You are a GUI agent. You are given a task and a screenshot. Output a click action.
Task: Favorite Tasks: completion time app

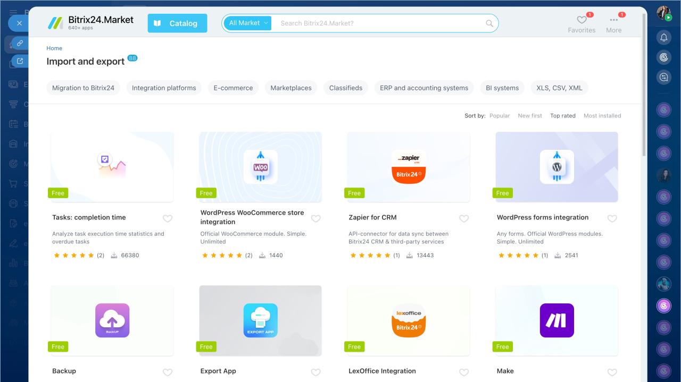pos(168,218)
